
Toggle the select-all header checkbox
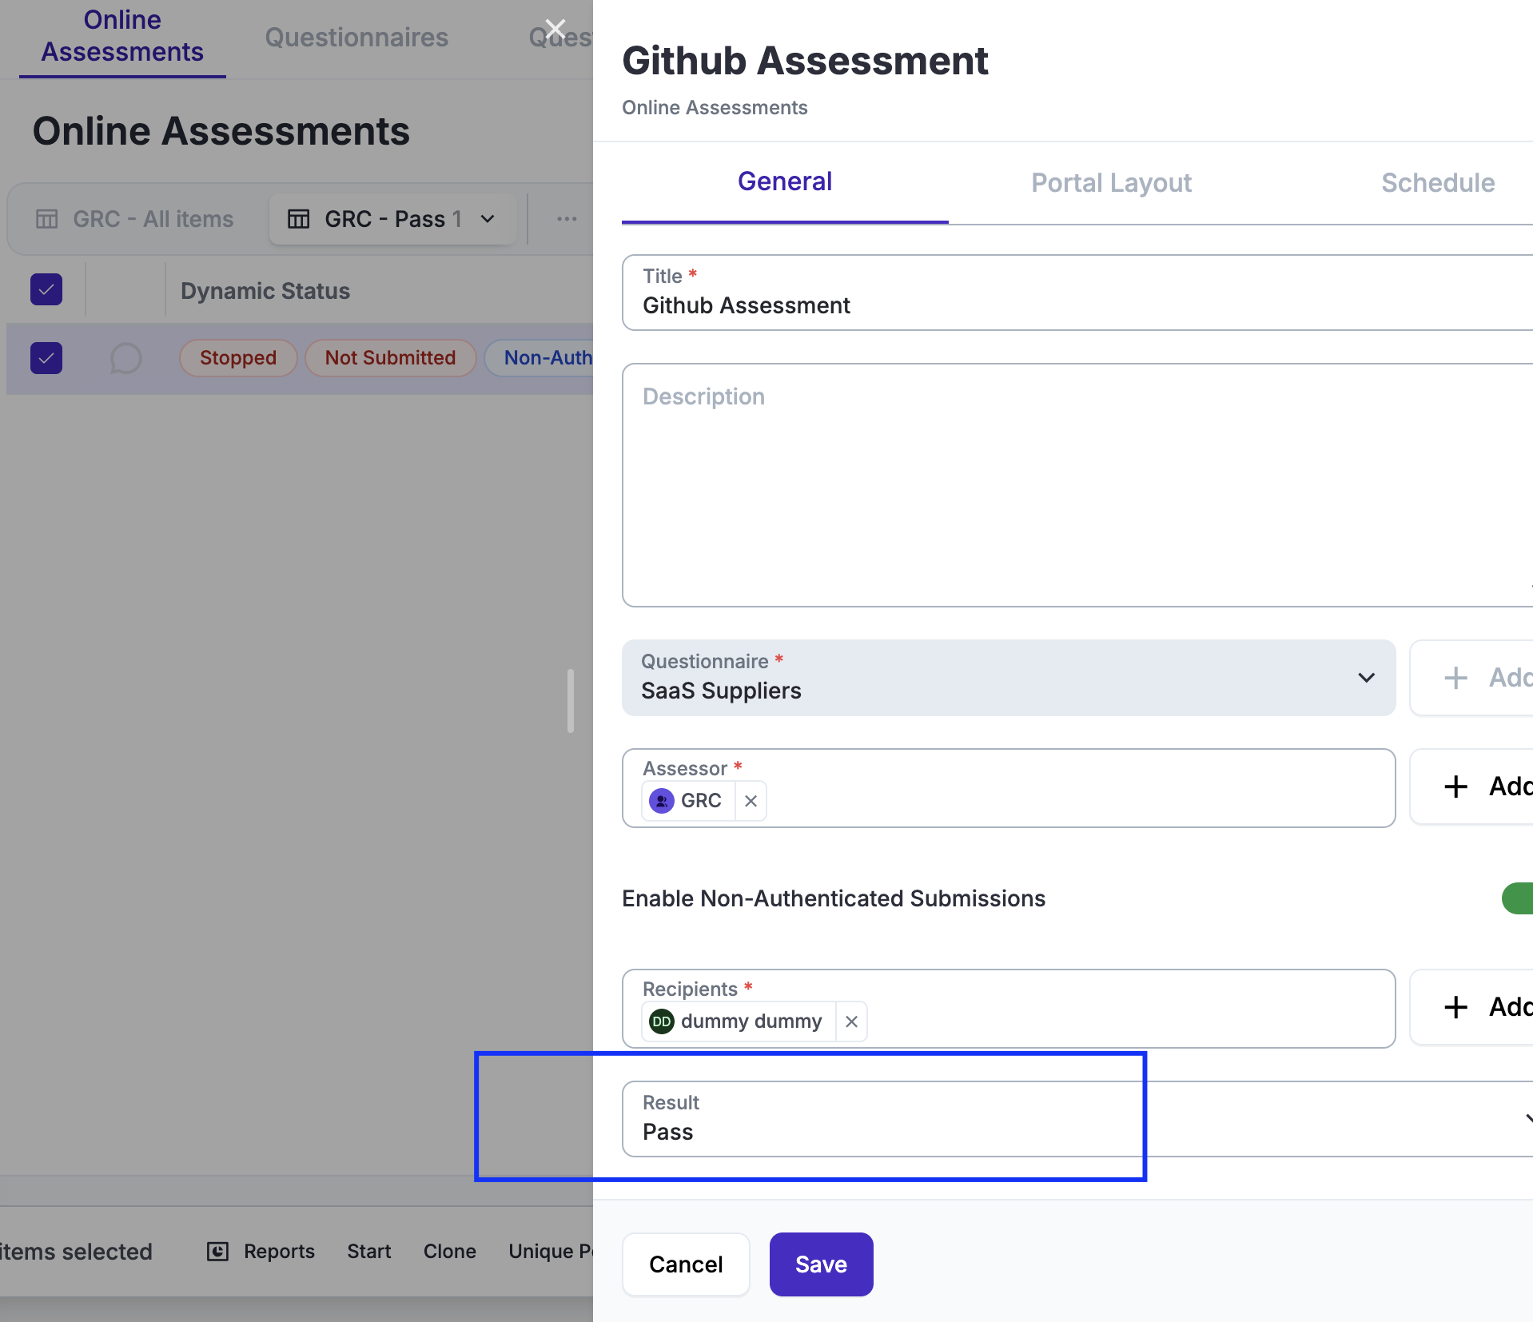[46, 289]
